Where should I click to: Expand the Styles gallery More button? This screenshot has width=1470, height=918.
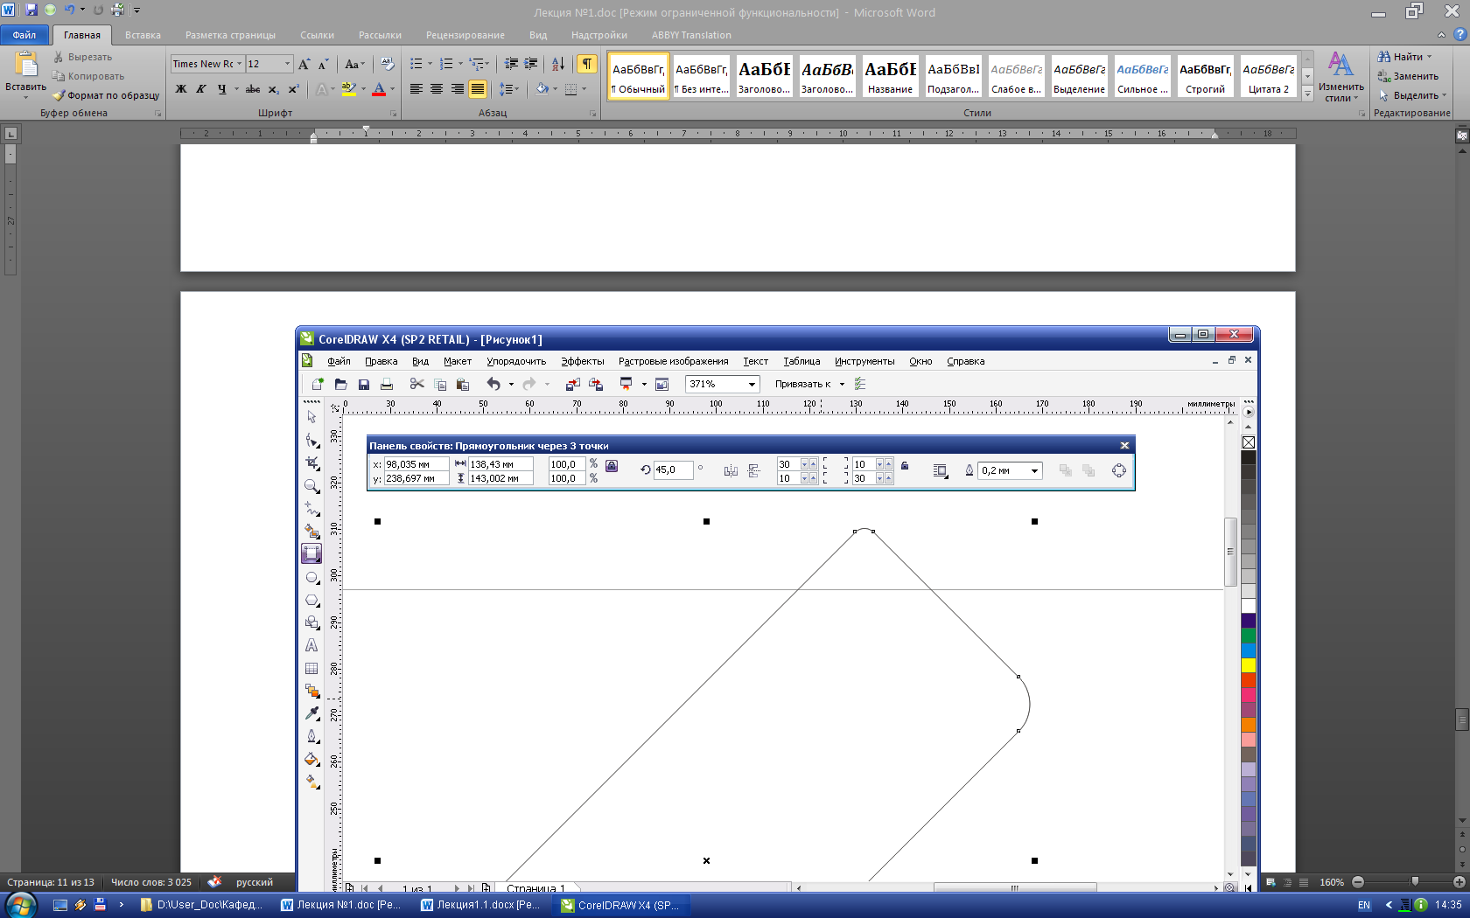pyautogui.click(x=1307, y=94)
